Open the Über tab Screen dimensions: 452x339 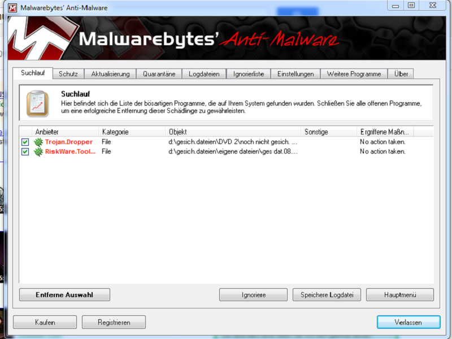point(401,74)
